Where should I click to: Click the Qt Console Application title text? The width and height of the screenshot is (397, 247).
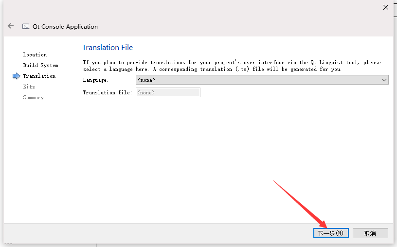pyautogui.click(x=65, y=27)
